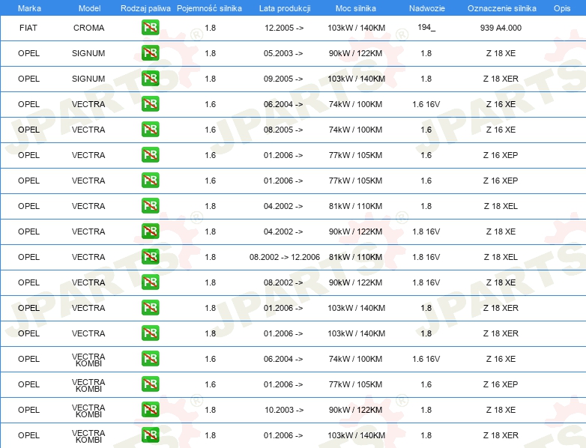Click 74kW / 100KM in the 08.2005 row
586x448 pixels.
[355, 130]
